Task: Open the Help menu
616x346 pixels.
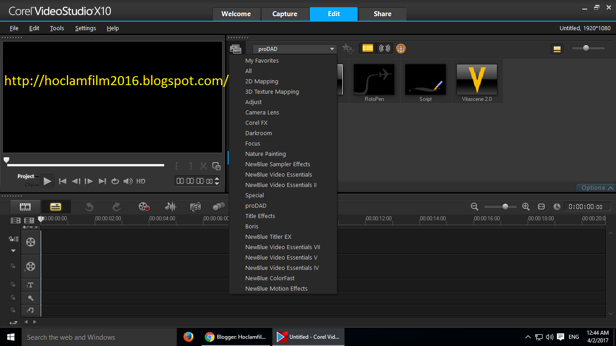Action: click(113, 28)
